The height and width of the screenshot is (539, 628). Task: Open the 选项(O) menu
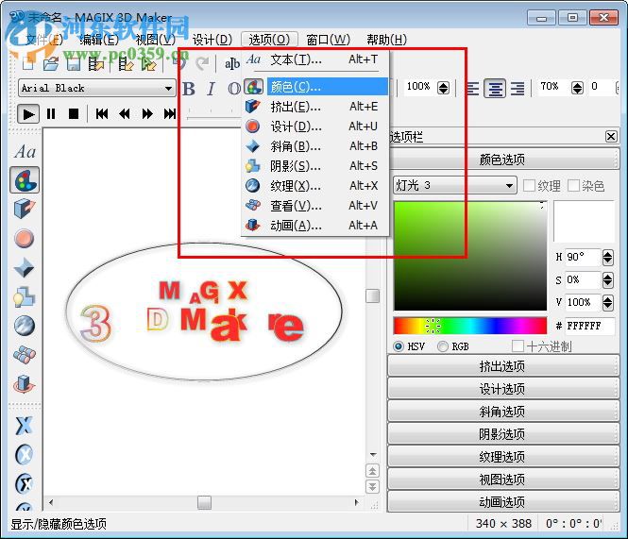click(269, 40)
